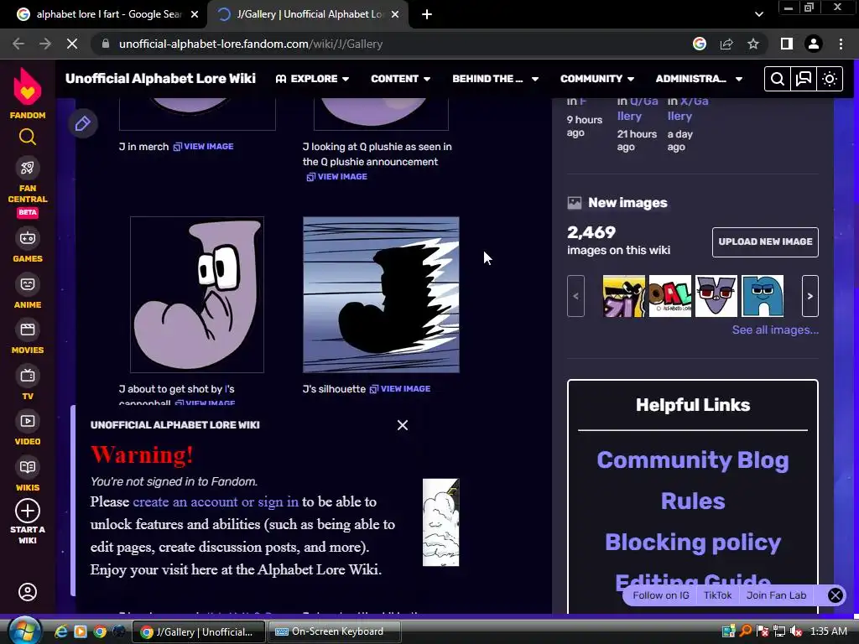Click TikTok button in bottom bar
Viewport: 859px width, 644px height.
[718, 596]
